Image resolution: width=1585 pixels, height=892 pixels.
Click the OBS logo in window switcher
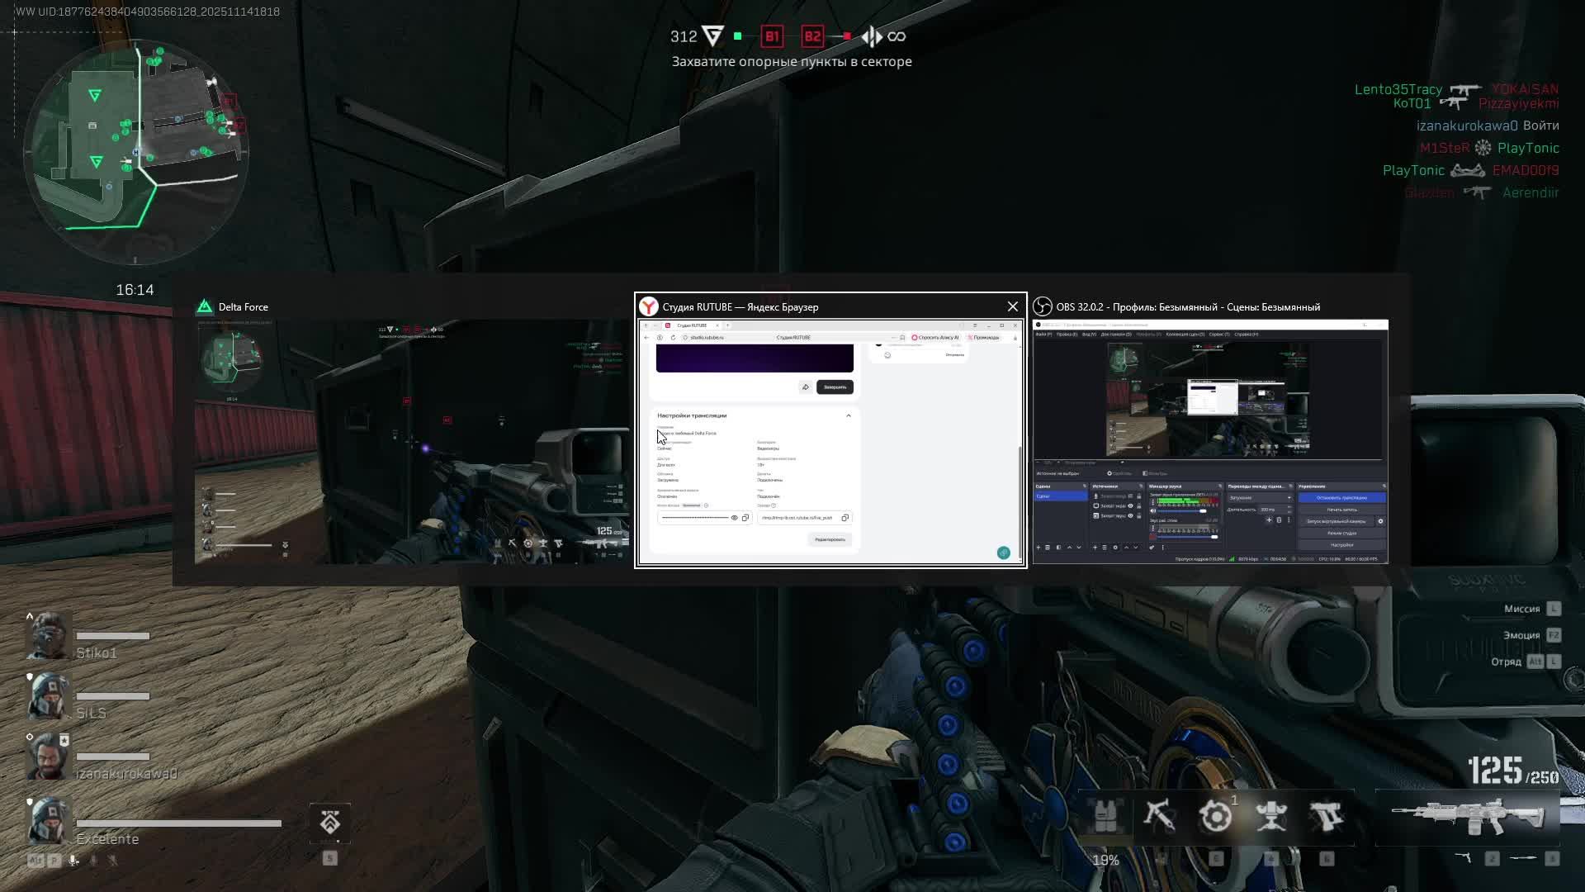(1043, 307)
